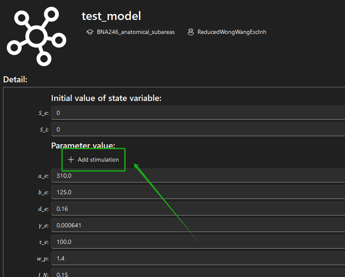Viewport: 345px width, 277px height.
Task: Click the test_model title
Action: [x=111, y=16]
